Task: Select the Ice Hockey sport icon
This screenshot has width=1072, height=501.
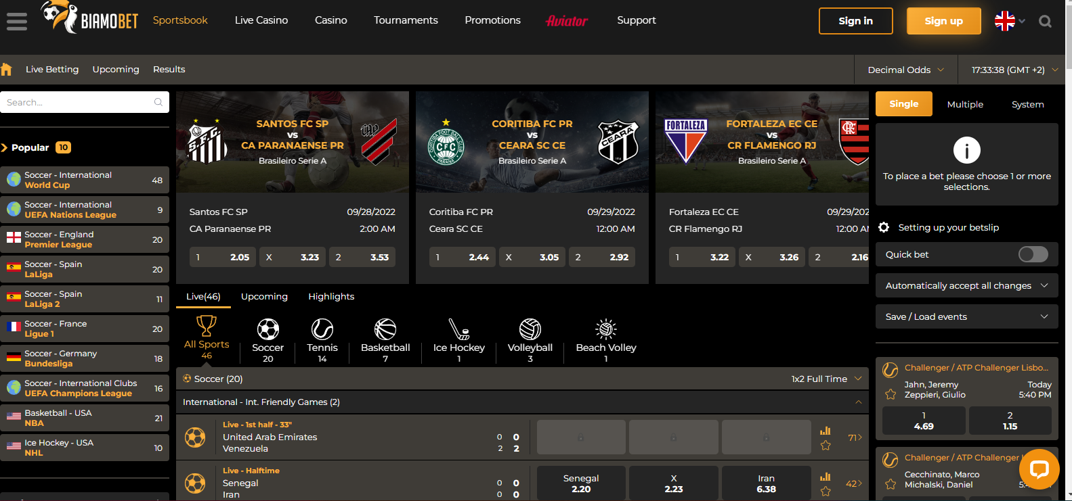Action: click(x=459, y=329)
